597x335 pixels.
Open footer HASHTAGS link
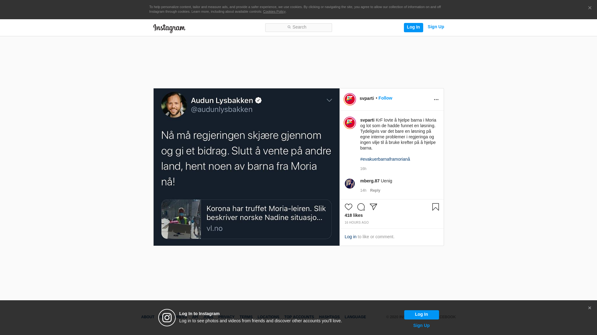point(329,317)
